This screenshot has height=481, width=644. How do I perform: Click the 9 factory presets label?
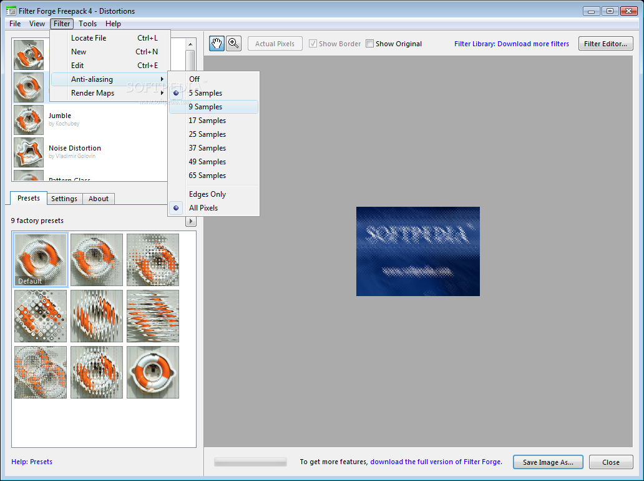pos(37,221)
